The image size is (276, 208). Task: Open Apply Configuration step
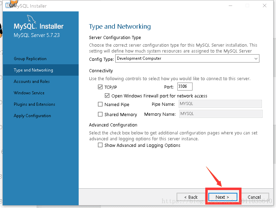pyautogui.click(x=32, y=116)
